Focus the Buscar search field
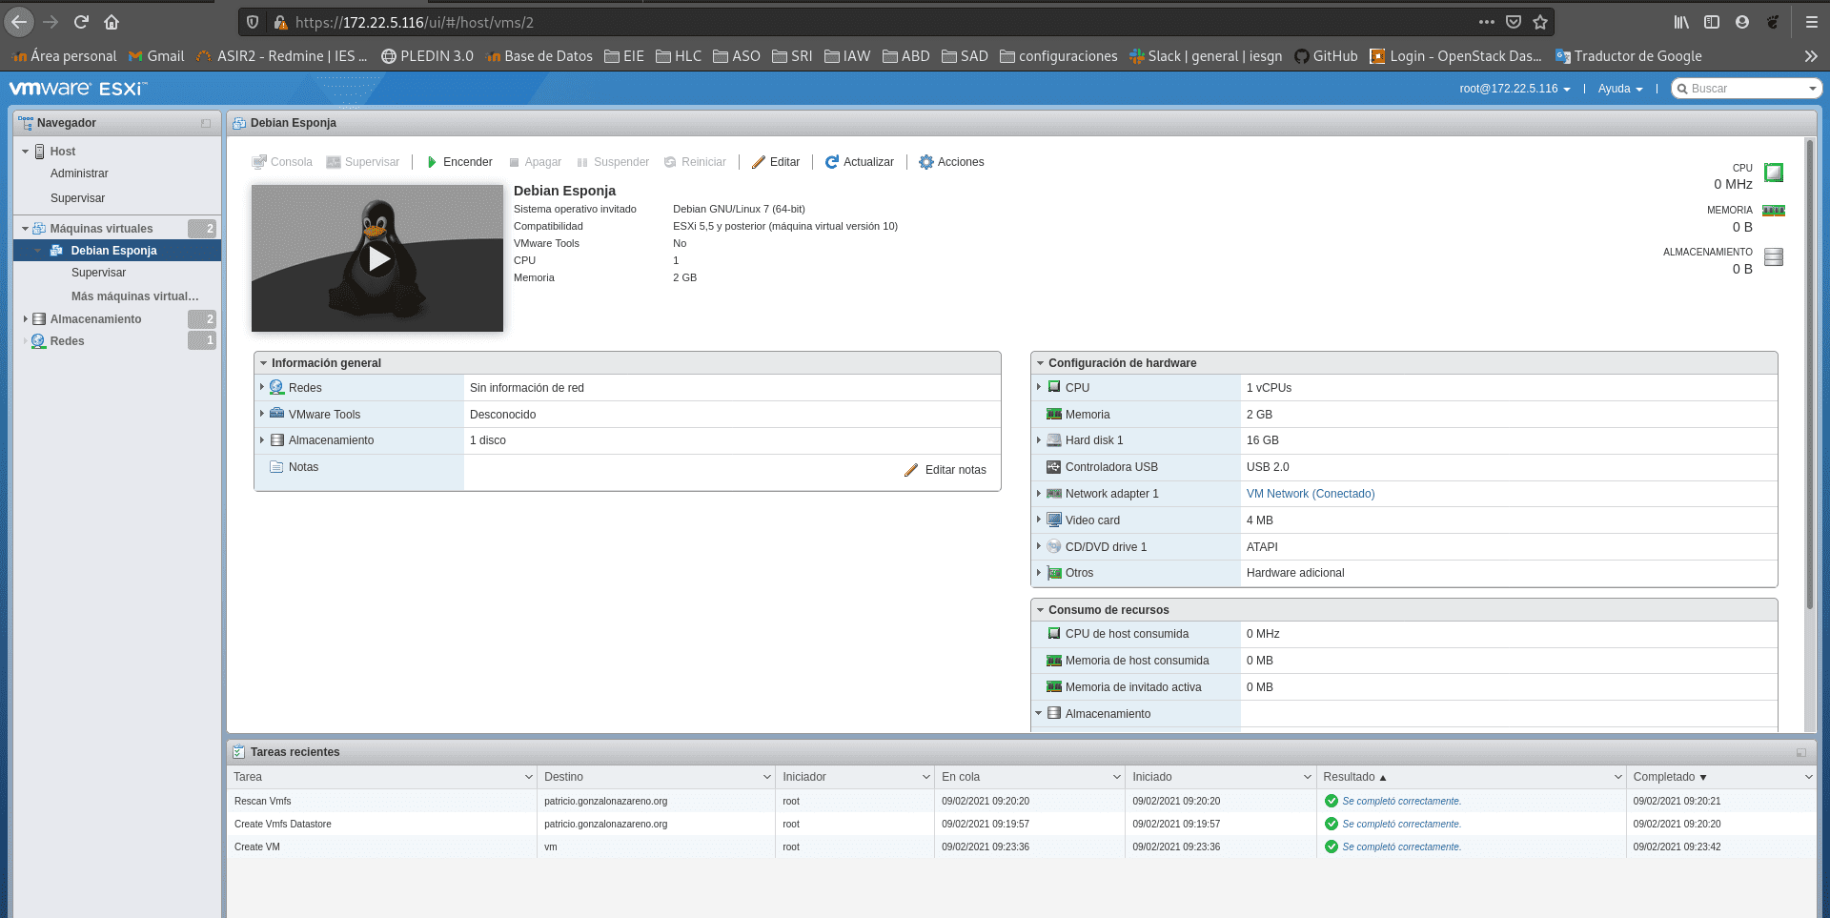The height and width of the screenshot is (918, 1830). (x=1748, y=89)
